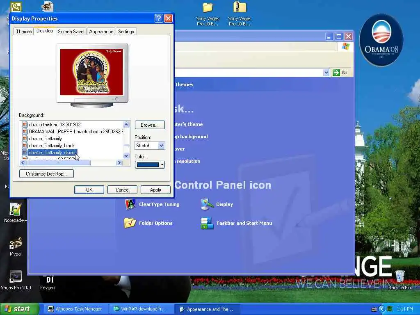This screenshot has height=315, width=420.
Task: Select obama_firstfamily_black background
Action: click(52, 146)
